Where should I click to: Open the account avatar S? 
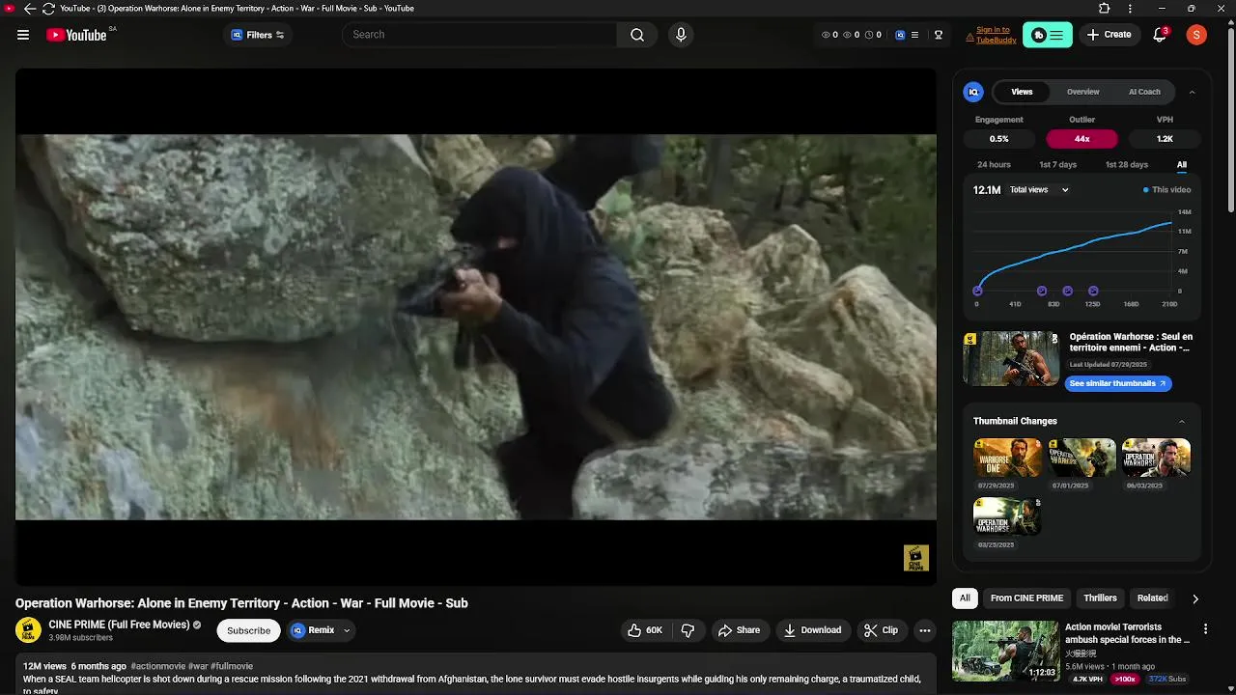1196,35
